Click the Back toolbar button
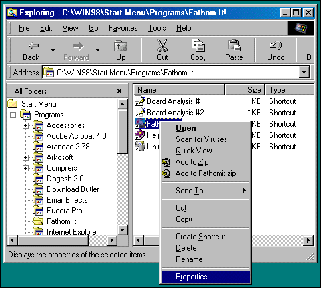The width and height of the screenshot is (321, 288). (x=31, y=50)
